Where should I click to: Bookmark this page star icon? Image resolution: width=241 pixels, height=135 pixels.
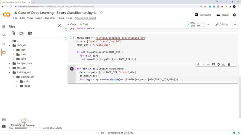205,6
